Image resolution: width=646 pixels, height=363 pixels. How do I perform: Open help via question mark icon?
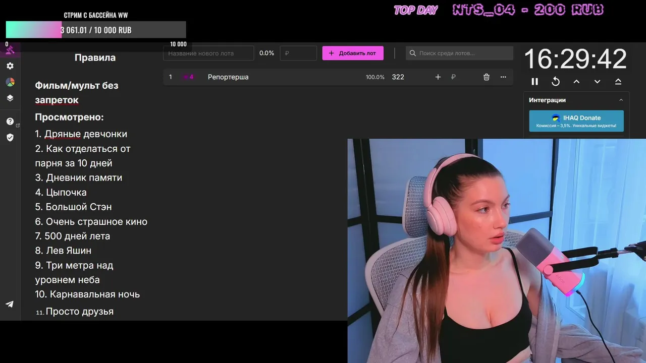[10, 121]
